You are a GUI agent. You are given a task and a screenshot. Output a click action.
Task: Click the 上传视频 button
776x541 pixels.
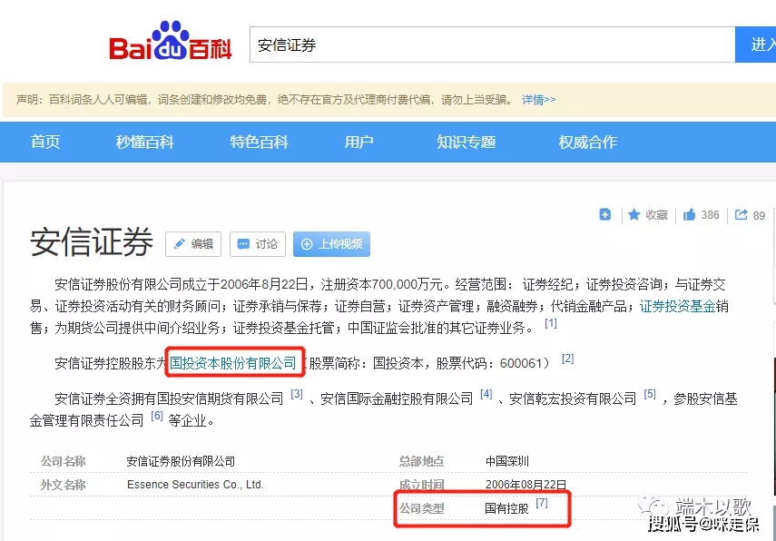coord(331,244)
